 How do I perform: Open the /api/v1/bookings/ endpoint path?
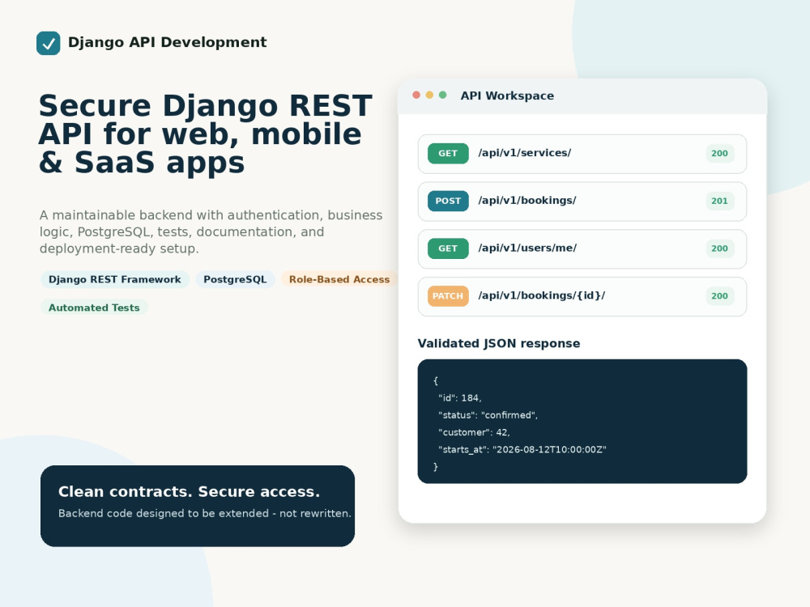point(527,200)
